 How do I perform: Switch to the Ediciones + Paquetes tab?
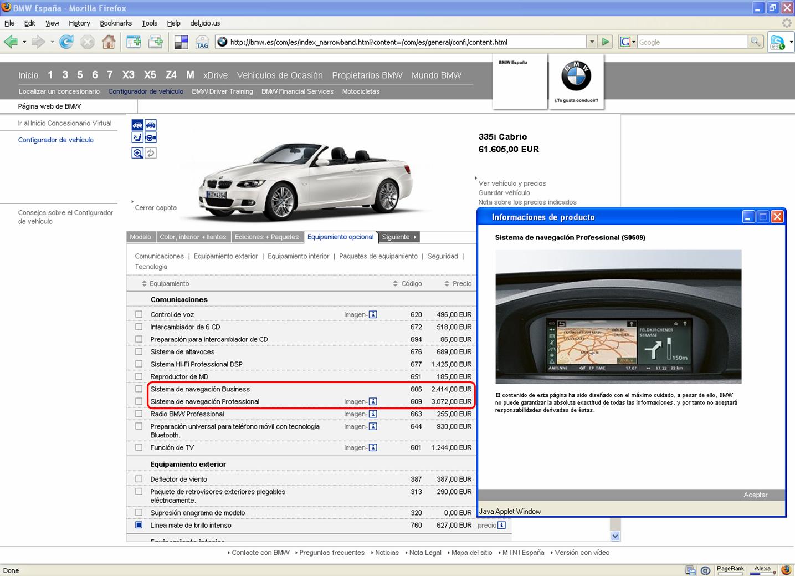point(266,237)
